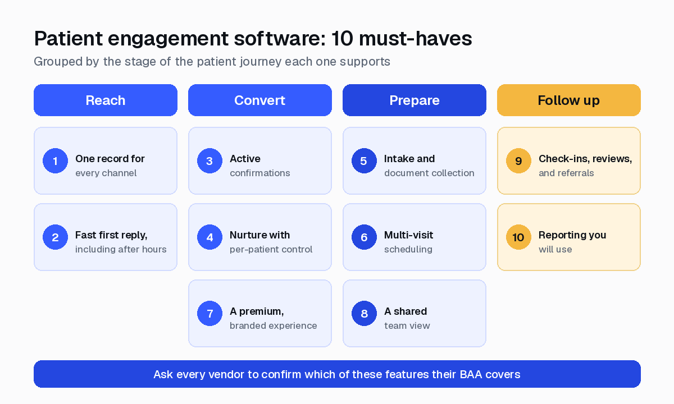Image resolution: width=674 pixels, height=404 pixels.
Task: Select the "Multi-visit" heading
Action: pyautogui.click(x=409, y=235)
